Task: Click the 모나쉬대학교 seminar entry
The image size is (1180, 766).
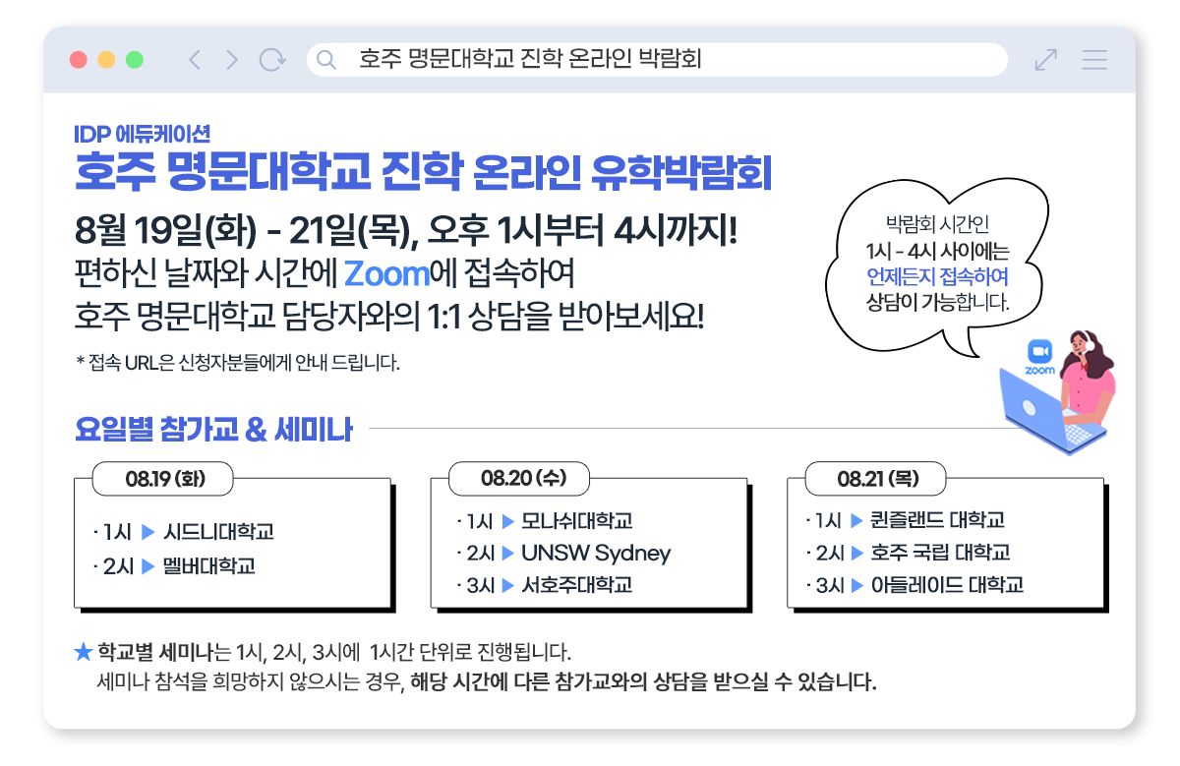Action: [x=544, y=521]
